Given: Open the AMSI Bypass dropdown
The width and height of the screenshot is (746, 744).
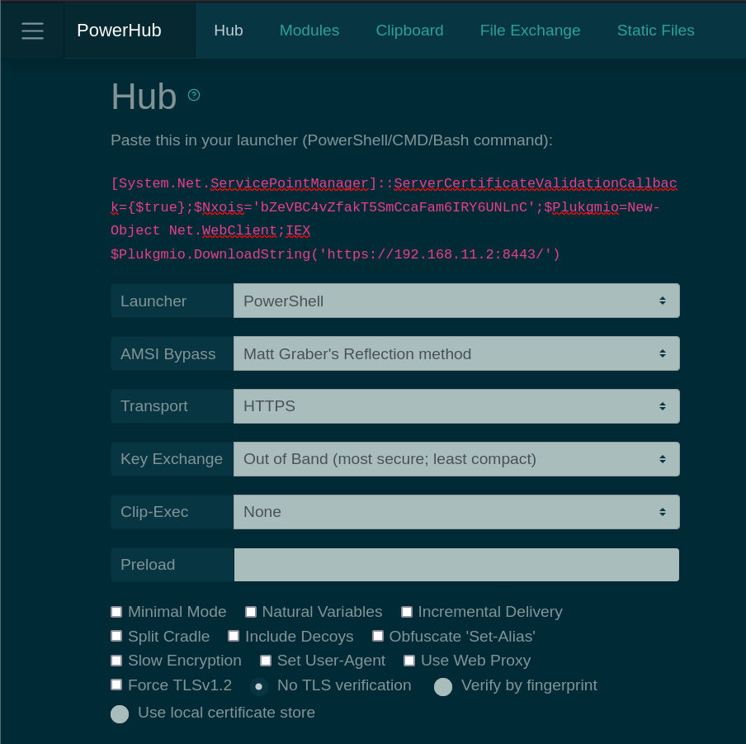Looking at the screenshot, I should tap(456, 353).
